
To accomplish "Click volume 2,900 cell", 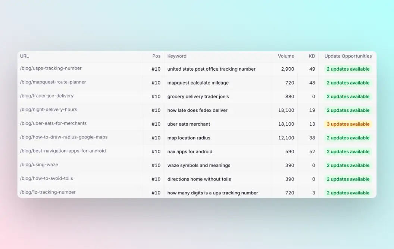I will point(287,69).
